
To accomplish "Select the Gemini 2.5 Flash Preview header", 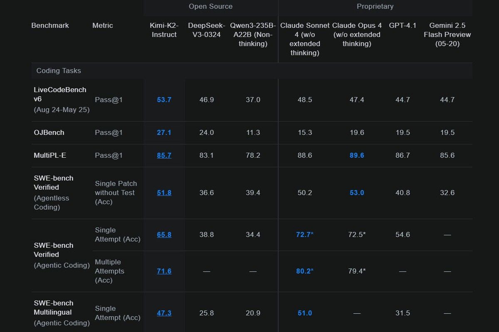I will tap(447, 34).
